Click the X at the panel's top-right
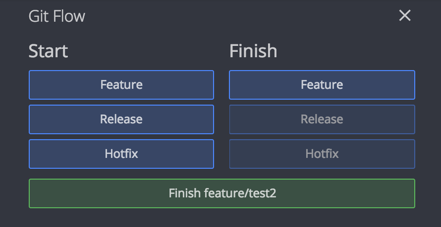 pyautogui.click(x=405, y=15)
